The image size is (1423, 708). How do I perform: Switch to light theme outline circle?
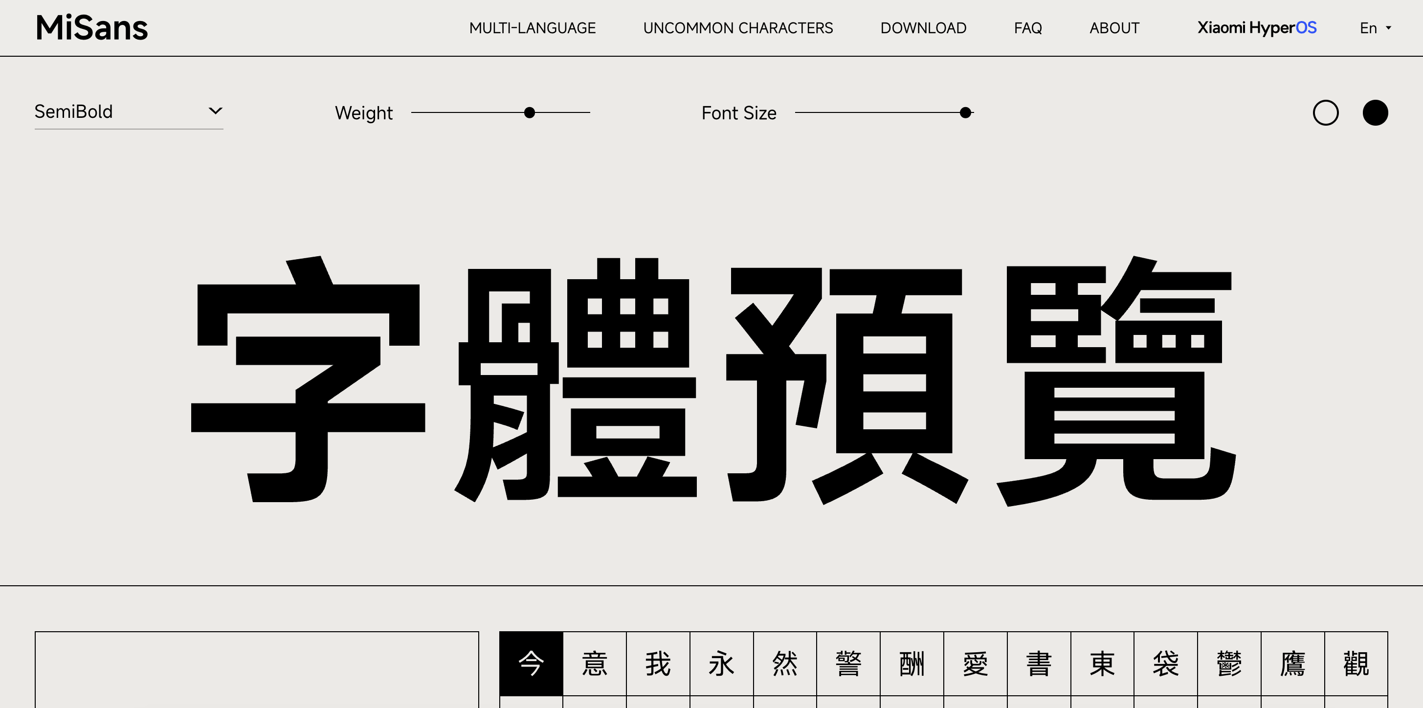pos(1325,112)
